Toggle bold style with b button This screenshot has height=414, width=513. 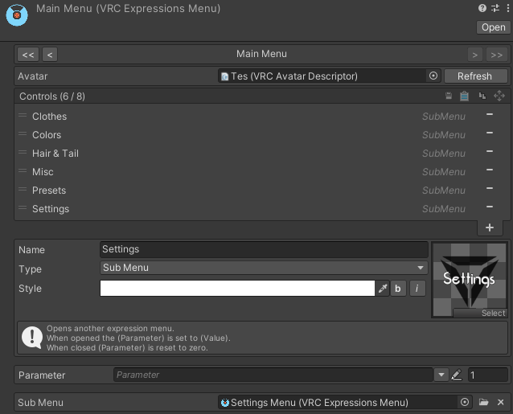[x=398, y=288]
